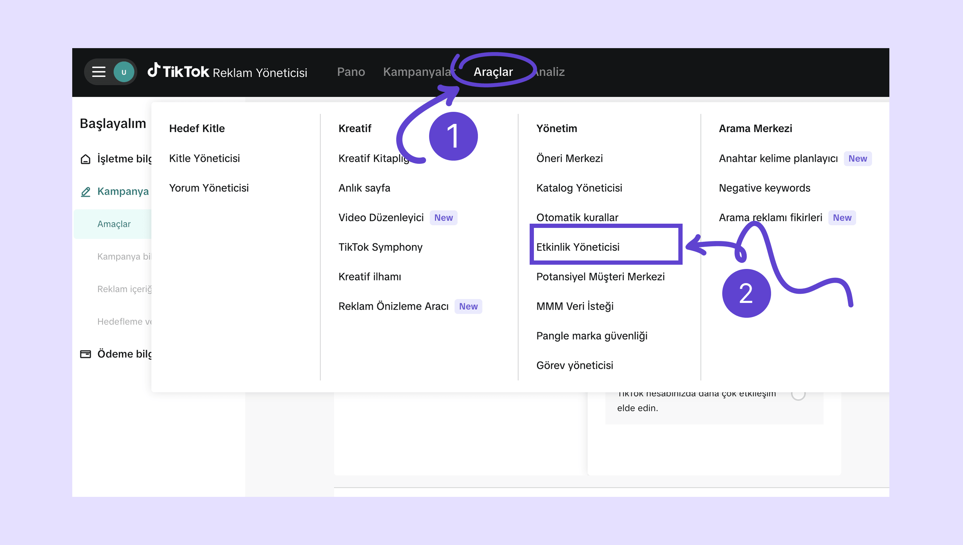Select Amaçlar in the sidebar
The height and width of the screenshot is (545, 963).
click(114, 224)
